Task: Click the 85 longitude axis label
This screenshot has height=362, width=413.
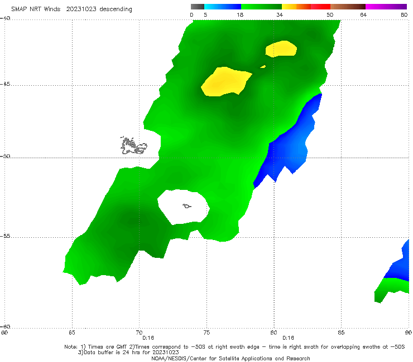Action: point(341,333)
